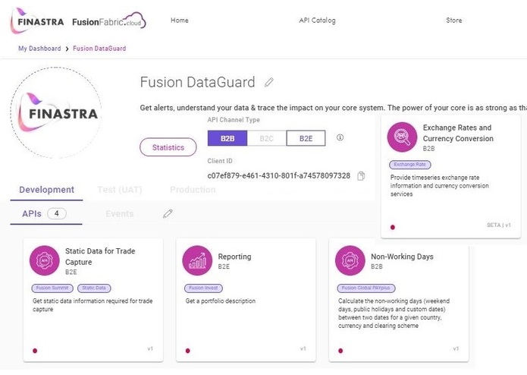Click status dot on Exchange Rates card

[x=393, y=228]
